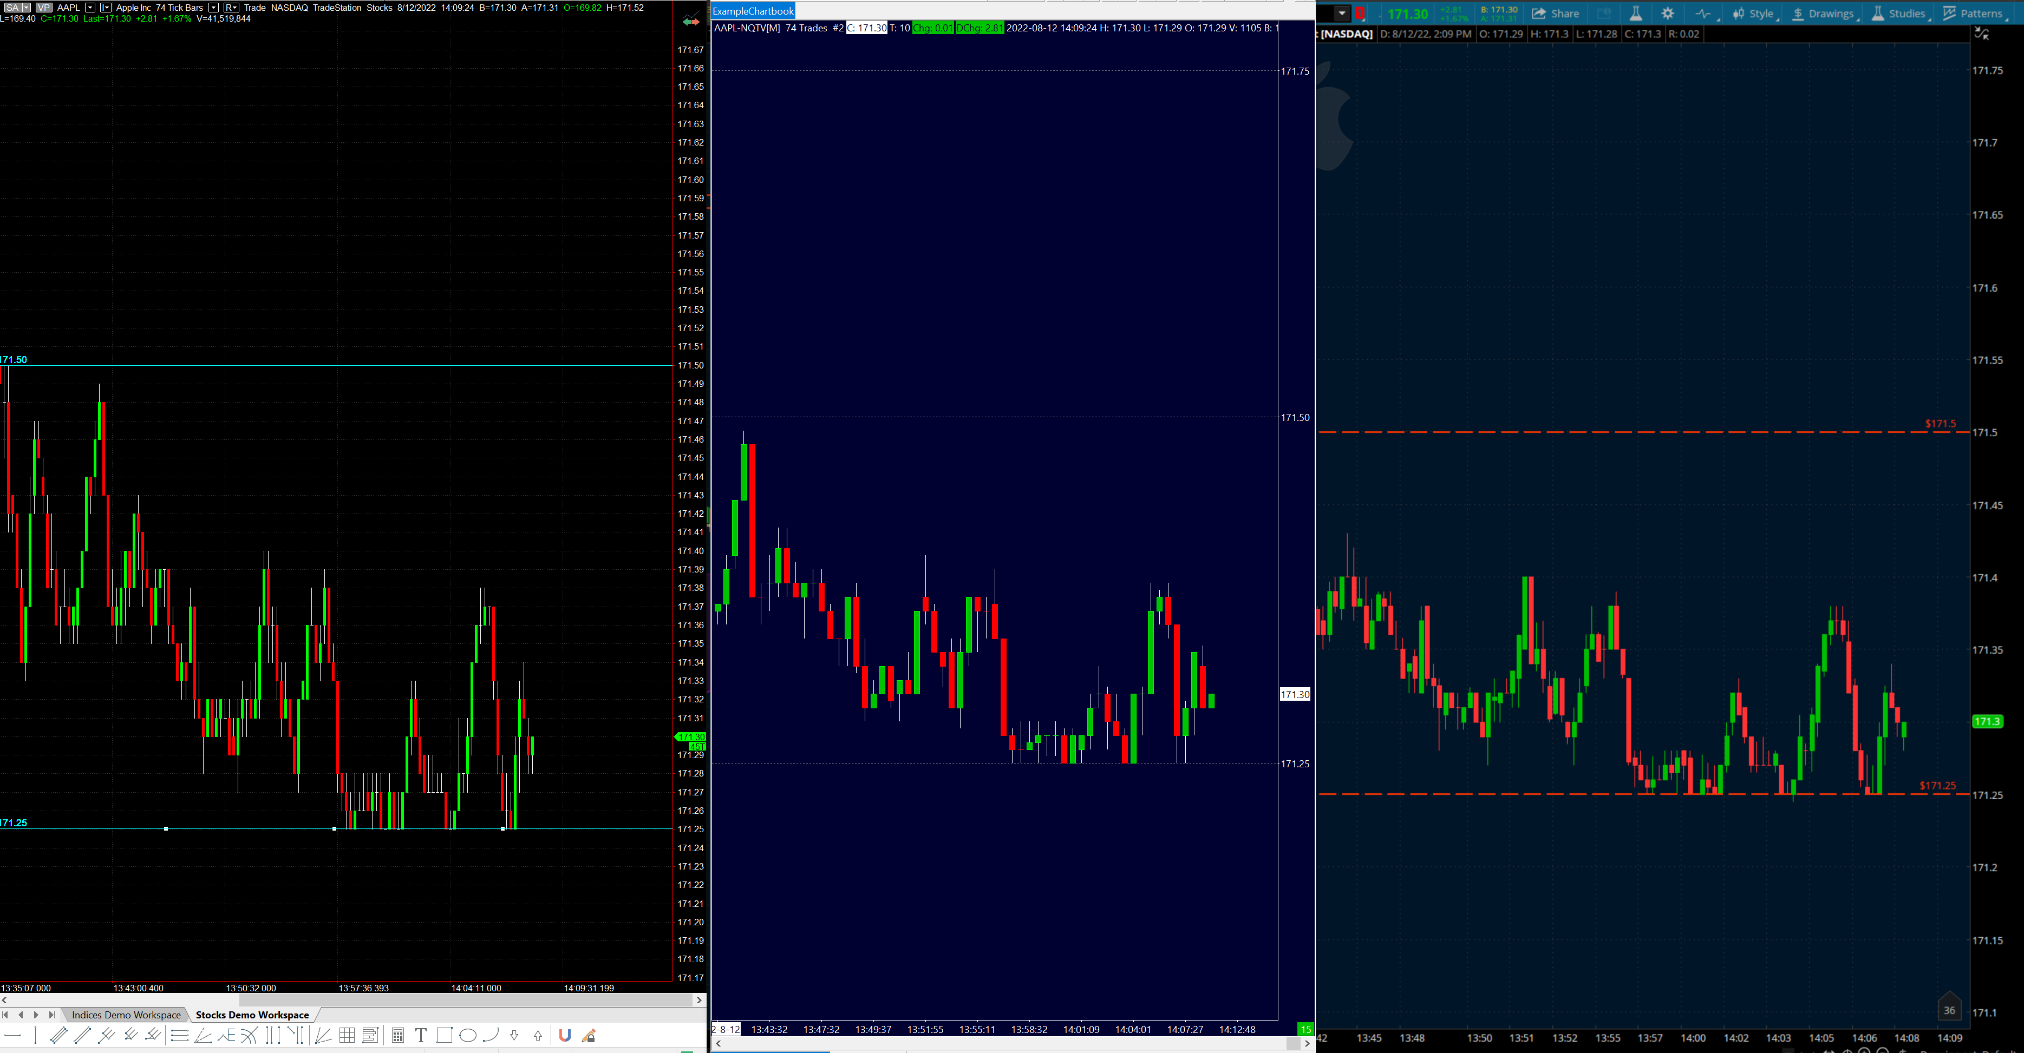Image resolution: width=2024 pixels, height=1053 pixels.
Task: Toggle the VP button on TradeStation chart
Action: [43, 7]
